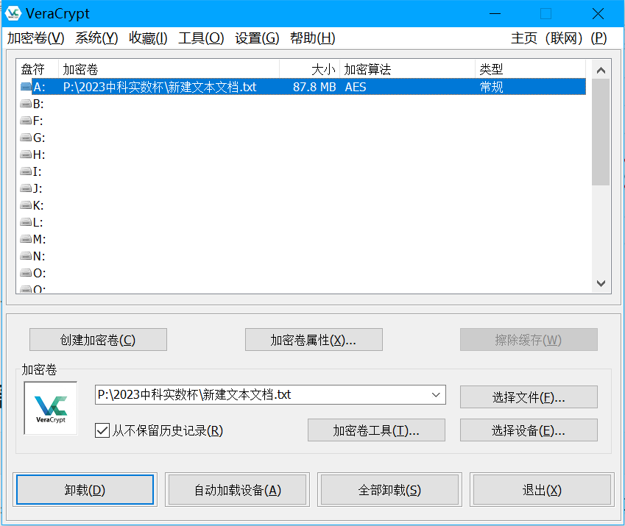The width and height of the screenshot is (625, 526).
Task: Select the drive O: icon
Action: 26,273
